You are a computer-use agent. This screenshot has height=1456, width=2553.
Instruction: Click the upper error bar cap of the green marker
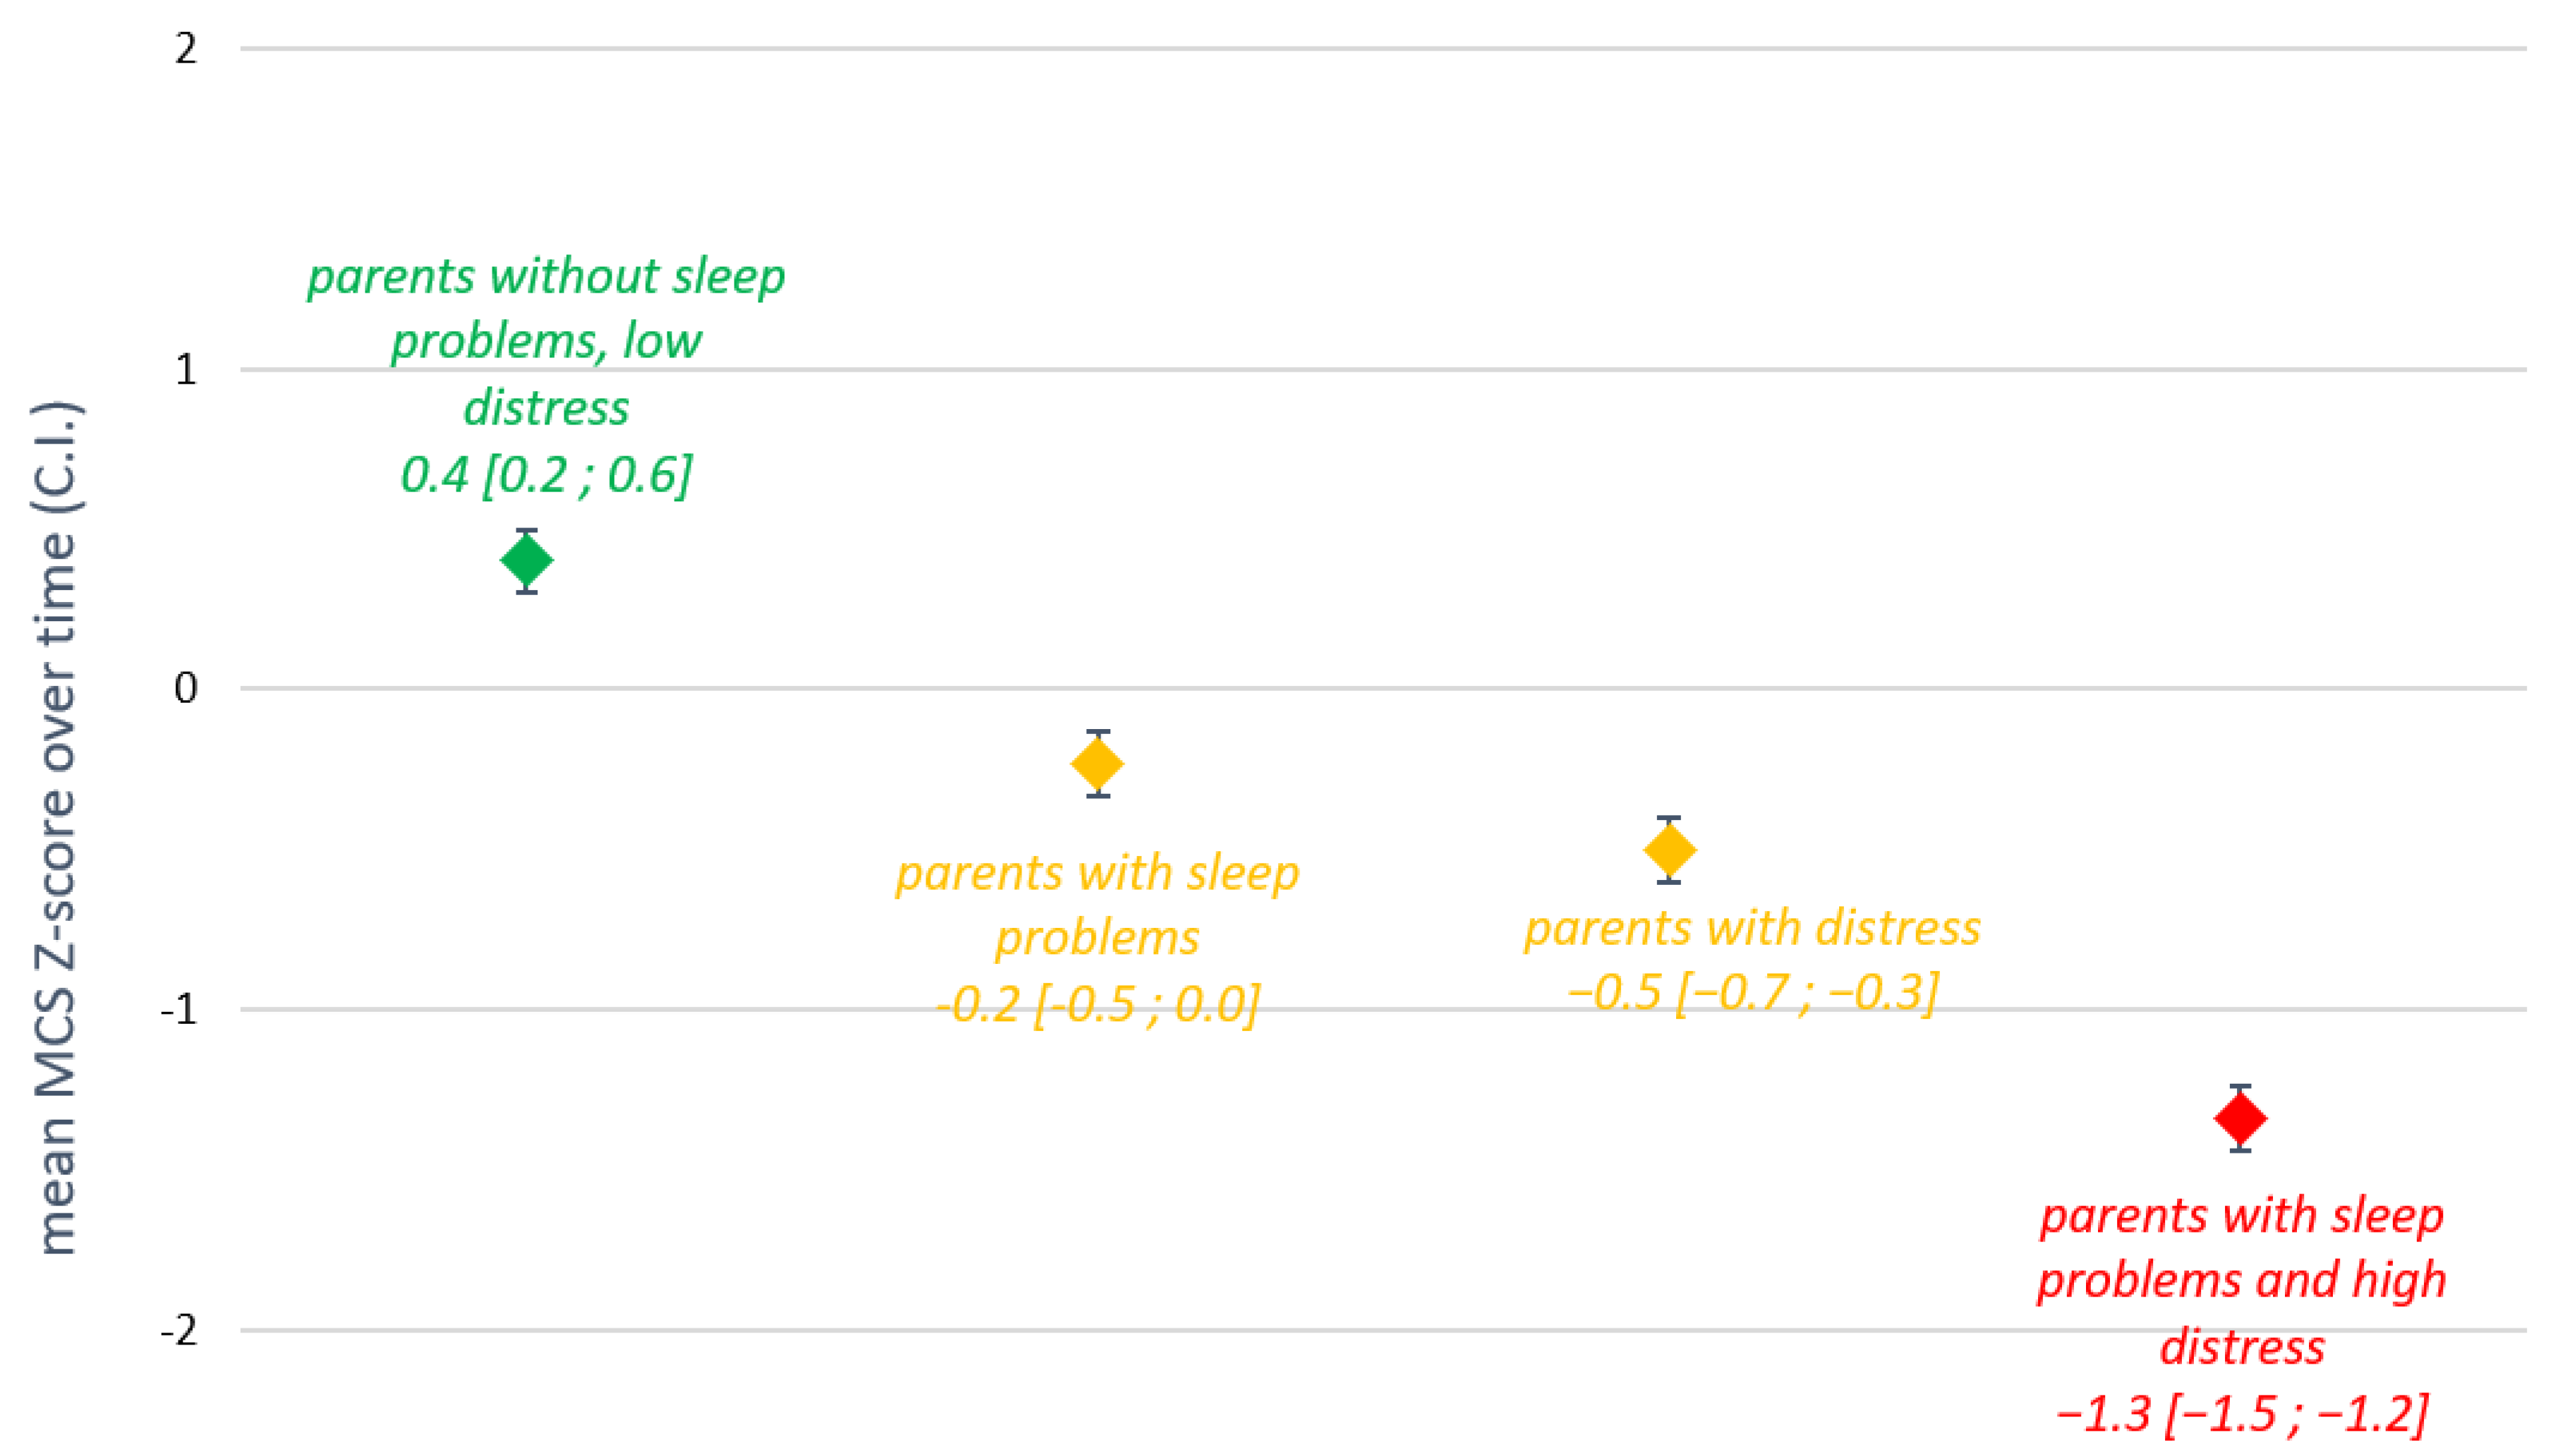pyautogui.click(x=526, y=530)
